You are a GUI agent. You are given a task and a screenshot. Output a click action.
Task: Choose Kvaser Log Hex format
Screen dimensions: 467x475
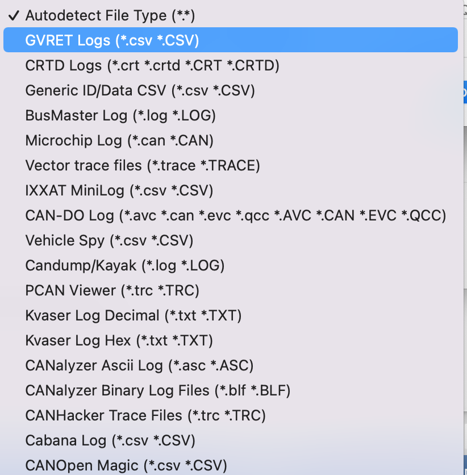pos(119,340)
